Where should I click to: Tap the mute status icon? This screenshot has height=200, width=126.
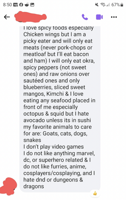coord(97,5)
